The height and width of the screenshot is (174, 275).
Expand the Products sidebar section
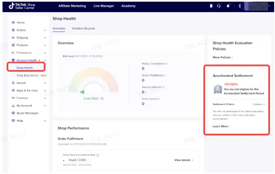tap(45, 45)
